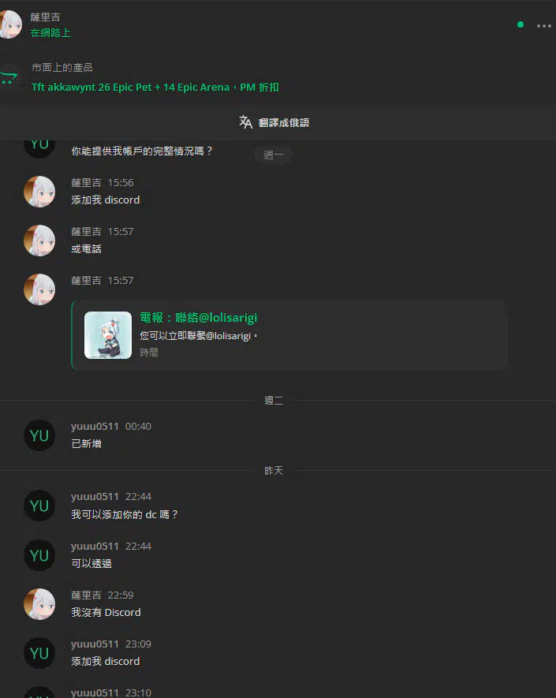
Task: Open the three-dot options menu
Action: (543, 26)
